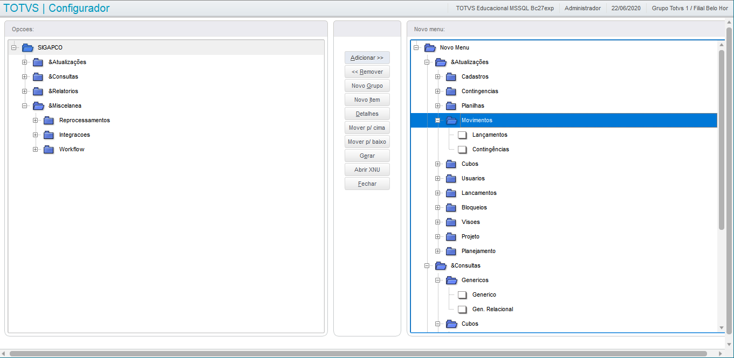Image resolution: width=734 pixels, height=358 pixels.
Task: Click the Administrator user label
Action: coord(582,8)
